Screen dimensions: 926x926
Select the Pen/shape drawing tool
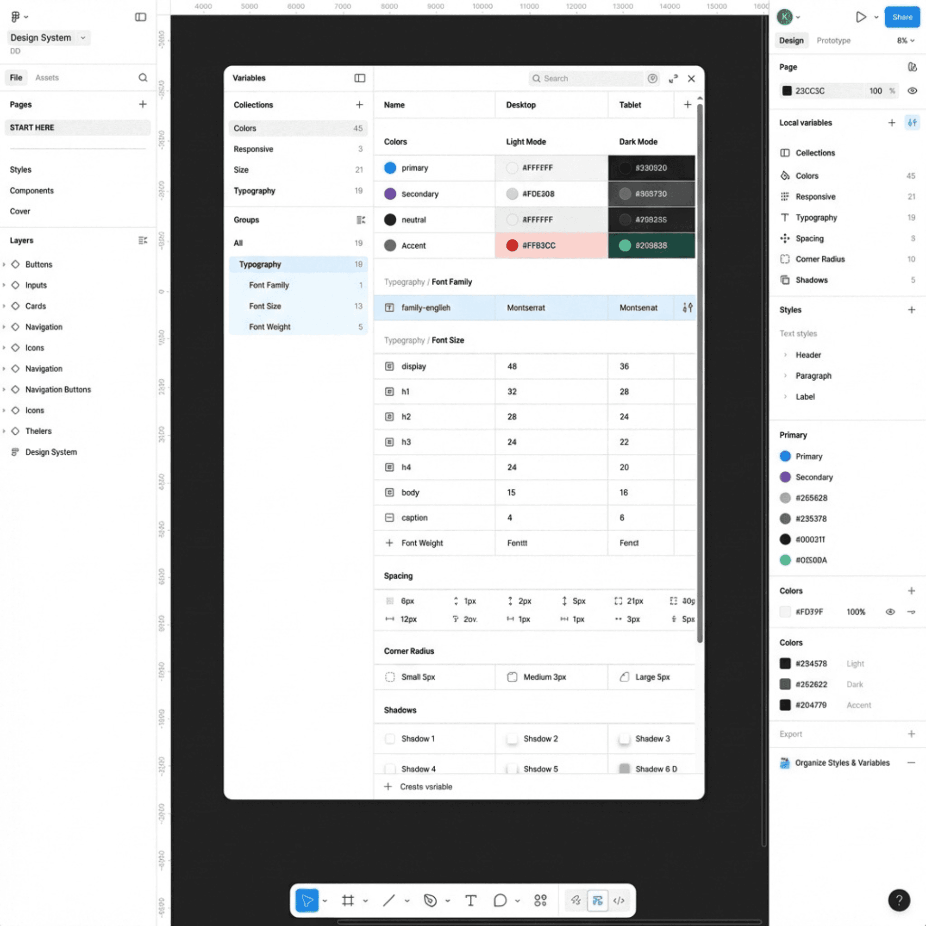click(431, 900)
